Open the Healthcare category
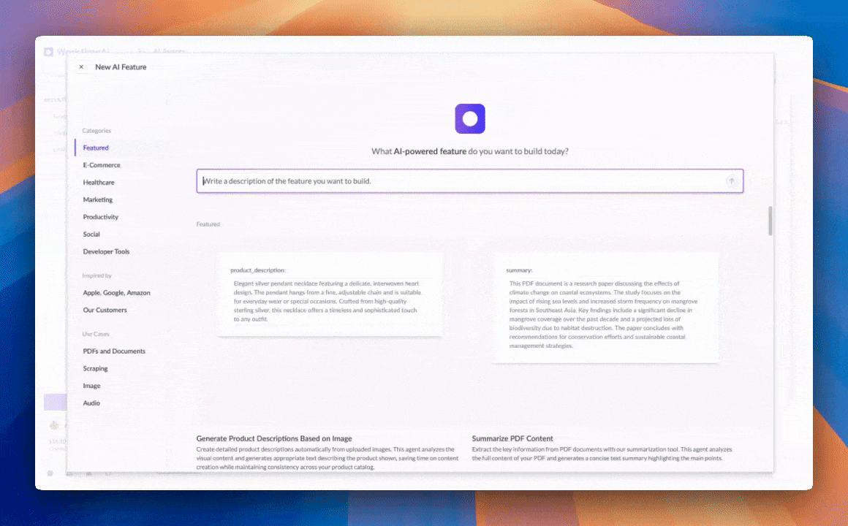This screenshot has width=848, height=526. (x=99, y=182)
